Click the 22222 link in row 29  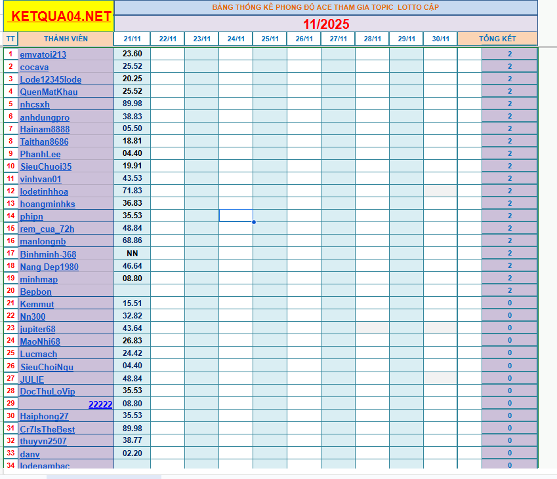(100, 404)
